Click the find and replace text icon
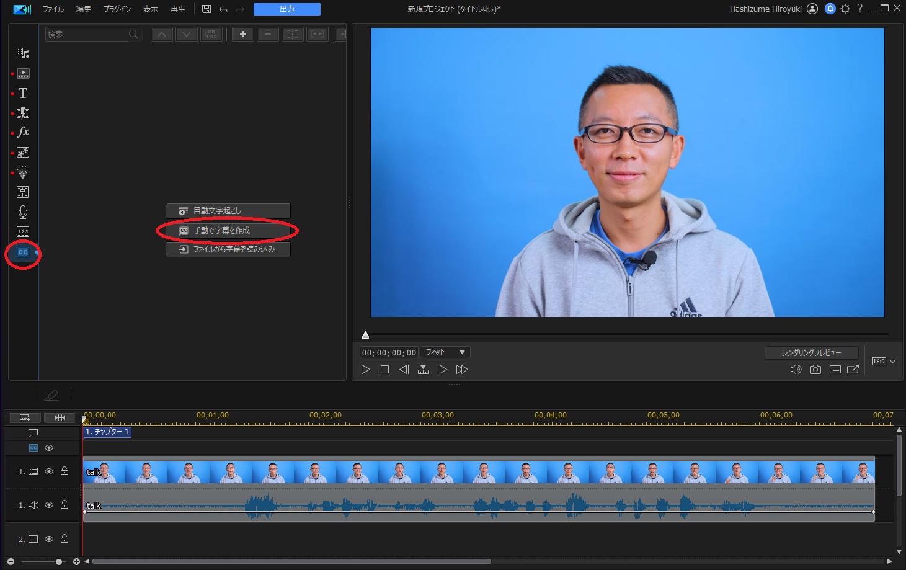Screen dimensions: 906x570 point(211,34)
